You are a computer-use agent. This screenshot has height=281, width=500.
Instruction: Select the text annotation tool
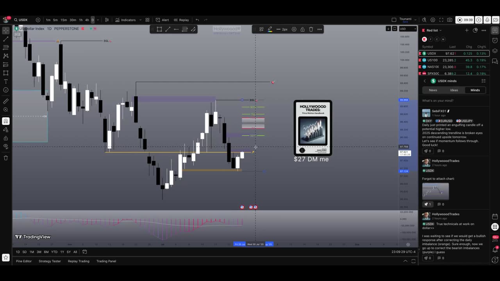(x=6, y=82)
